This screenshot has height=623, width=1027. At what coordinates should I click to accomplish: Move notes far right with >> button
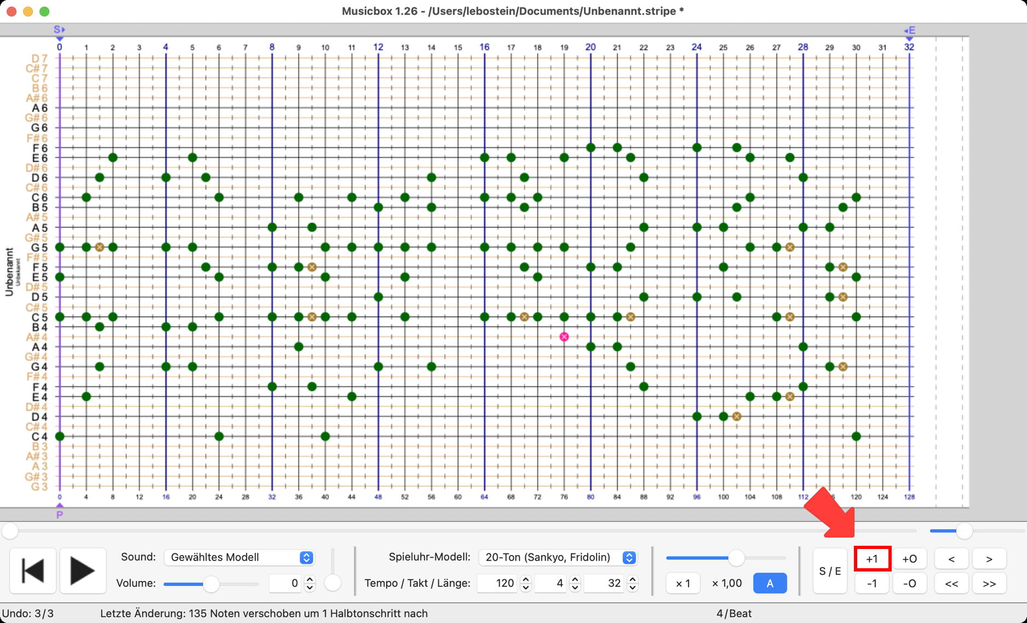(989, 584)
